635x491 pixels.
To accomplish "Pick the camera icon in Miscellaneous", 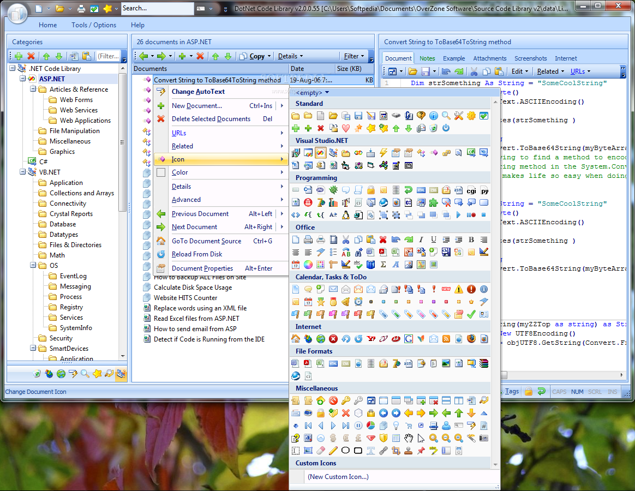I will click(484, 438).
